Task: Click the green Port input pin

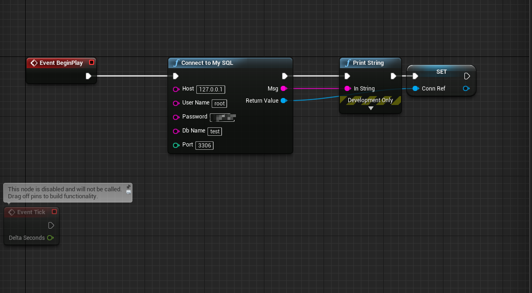Action: (177, 145)
